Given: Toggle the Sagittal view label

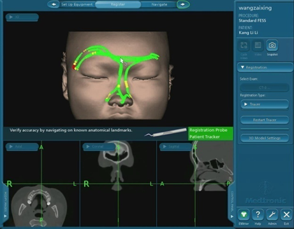Looking at the screenshot, I should 175,146.
